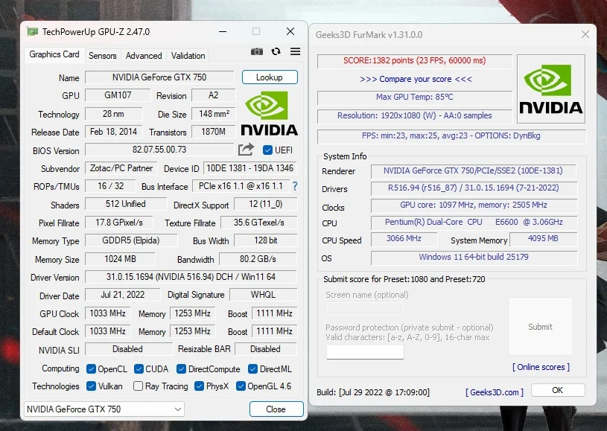Open the Online scores link
This screenshot has height=431, width=607.
[x=541, y=367]
